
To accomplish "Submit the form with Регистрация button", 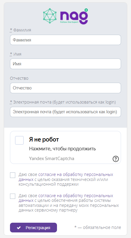I will 33,227.
